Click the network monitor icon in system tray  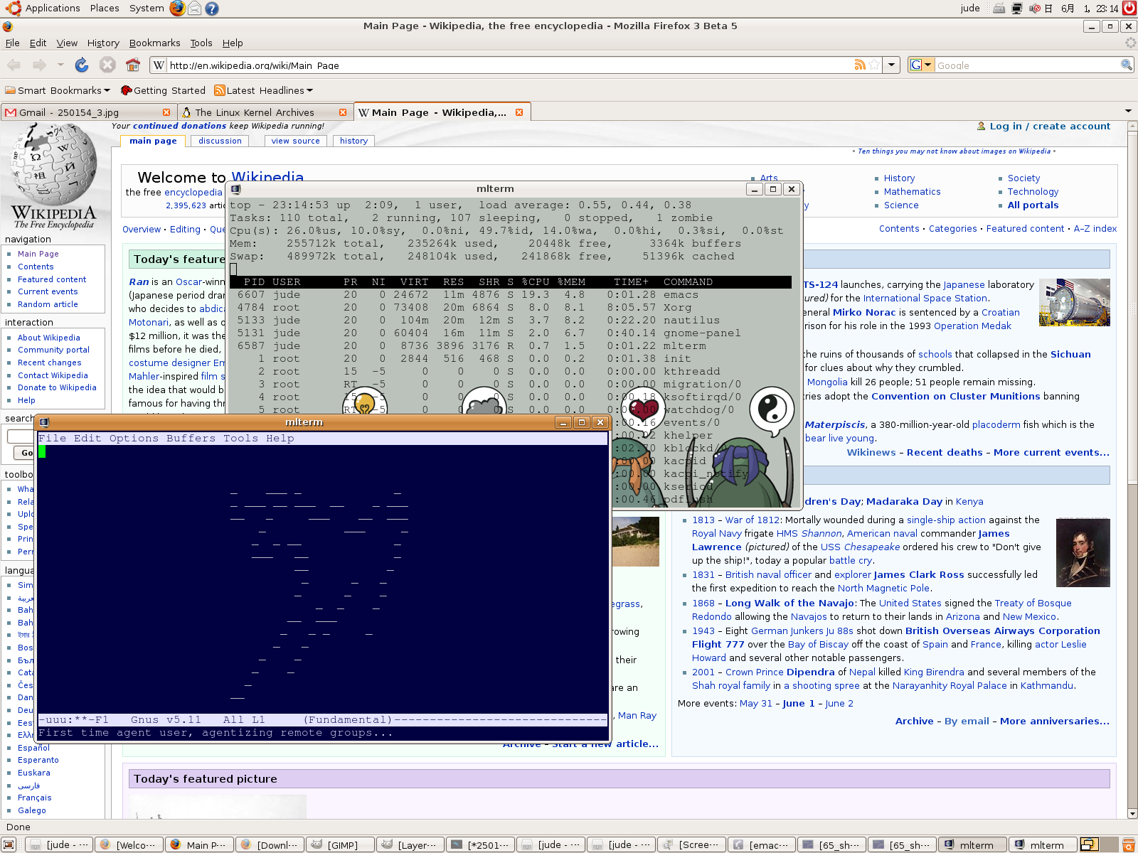(1017, 9)
